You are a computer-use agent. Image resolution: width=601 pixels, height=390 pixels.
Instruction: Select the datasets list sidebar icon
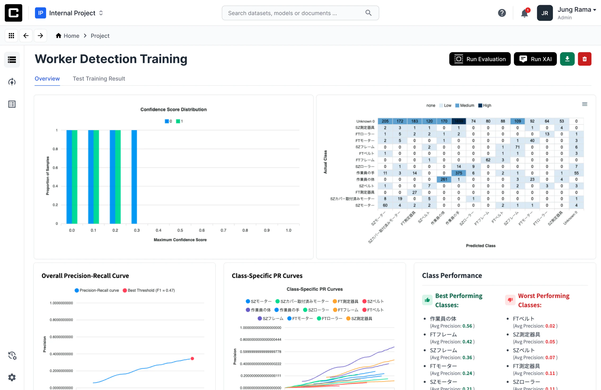click(12, 60)
